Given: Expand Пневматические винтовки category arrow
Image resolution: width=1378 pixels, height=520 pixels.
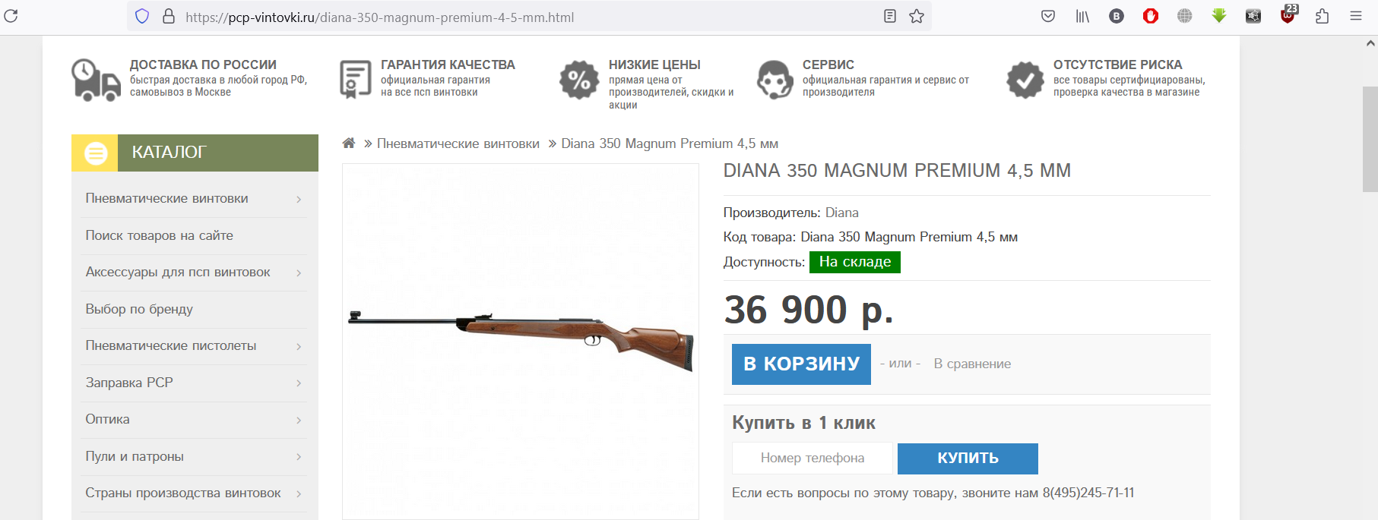Looking at the screenshot, I should pyautogui.click(x=299, y=199).
